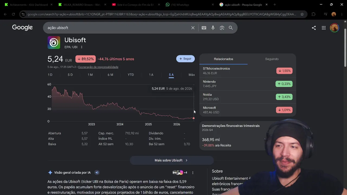
Task: Click the Ubisoft logo icon
Action: pos(54,43)
